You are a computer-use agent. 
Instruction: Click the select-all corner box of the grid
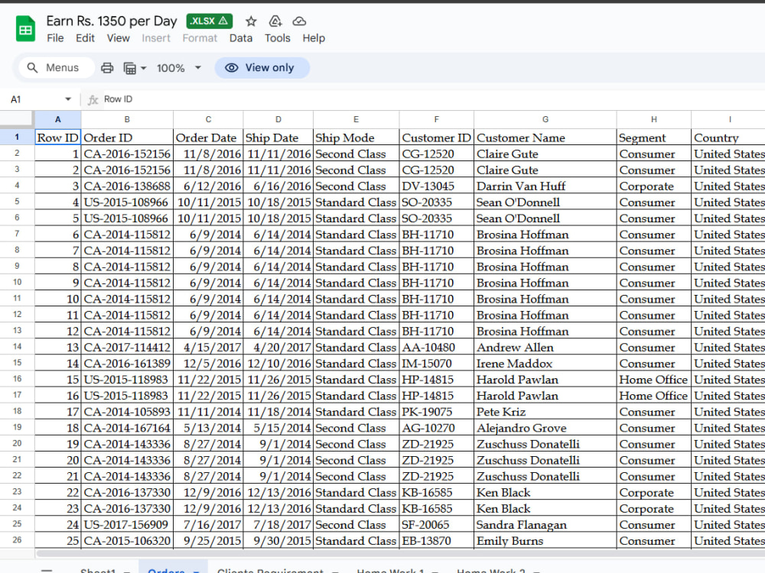coord(17,119)
